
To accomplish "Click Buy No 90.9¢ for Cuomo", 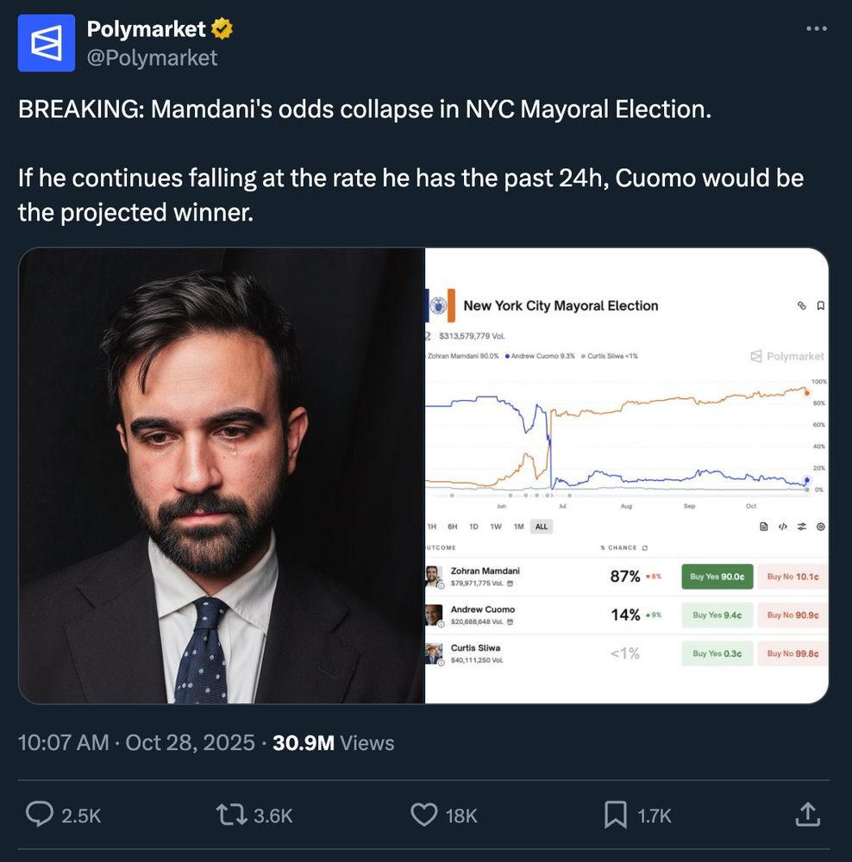I will (792, 615).
